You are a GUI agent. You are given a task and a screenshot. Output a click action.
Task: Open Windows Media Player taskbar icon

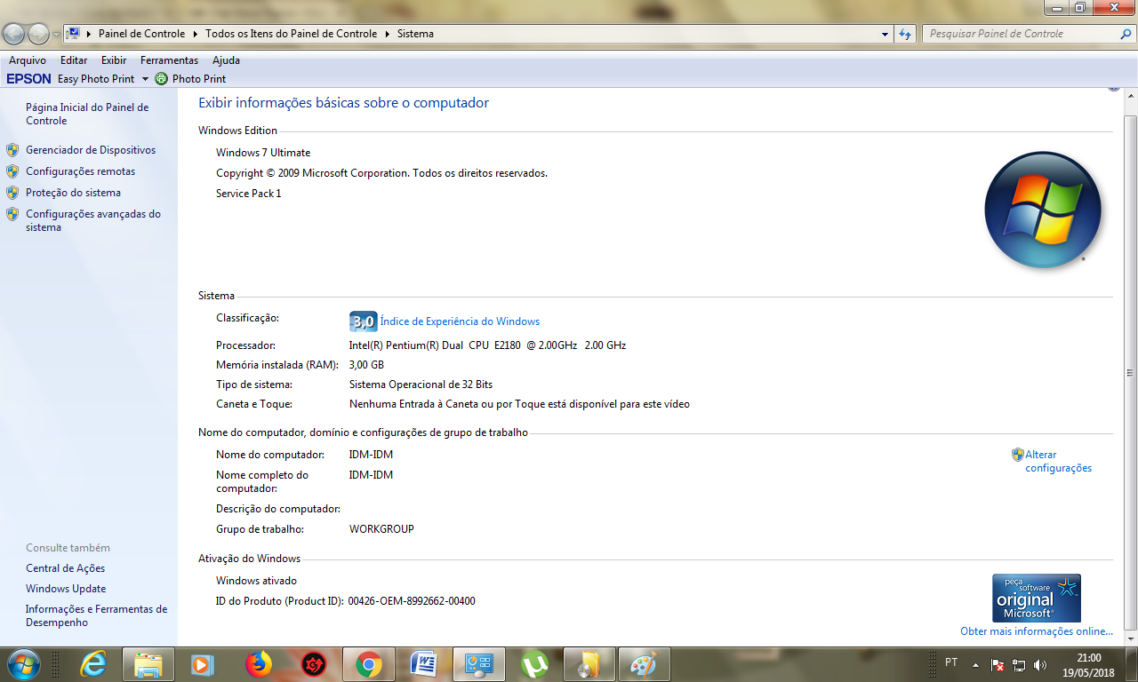coord(203,664)
